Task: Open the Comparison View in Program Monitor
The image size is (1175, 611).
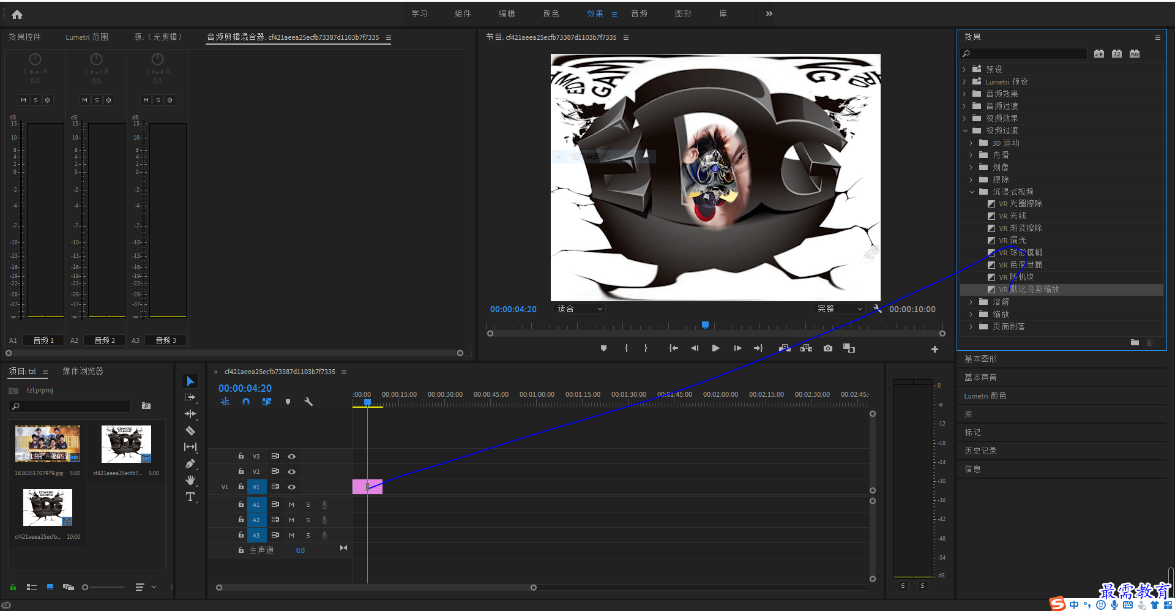Action: [849, 348]
